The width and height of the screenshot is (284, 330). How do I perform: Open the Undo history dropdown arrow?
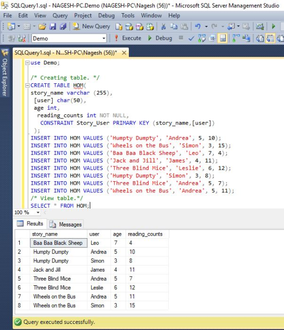206,26
